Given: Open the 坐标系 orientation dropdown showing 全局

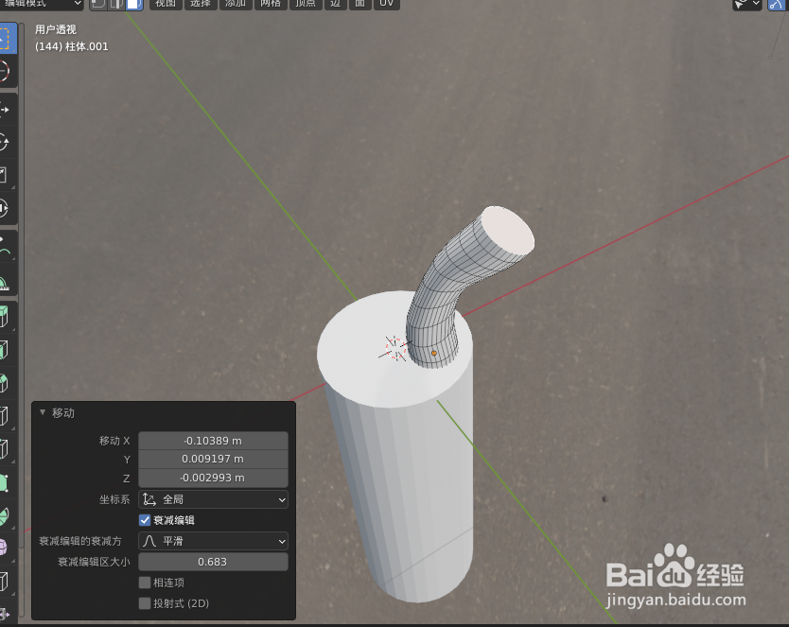Looking at the screenshot, I should [x=213, y=499].
